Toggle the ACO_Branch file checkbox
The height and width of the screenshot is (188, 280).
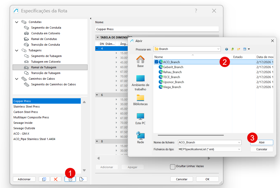(x=156, y=62)
